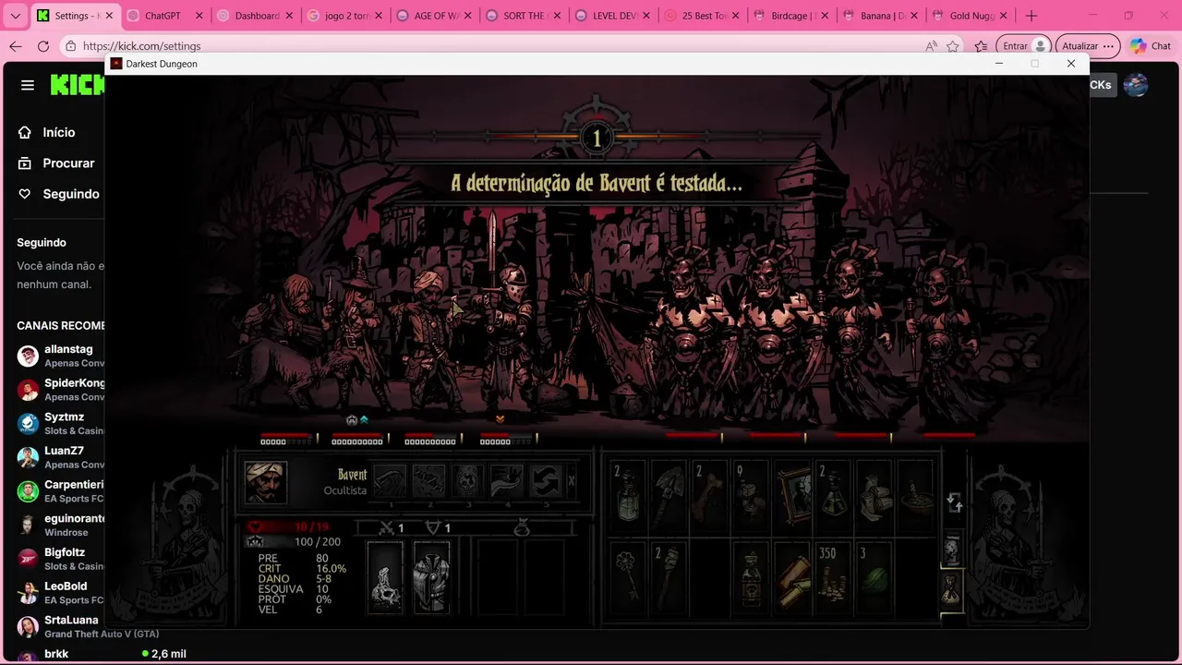Select the green gem stack of 3
1182x665 pixels.
[874, 577]
